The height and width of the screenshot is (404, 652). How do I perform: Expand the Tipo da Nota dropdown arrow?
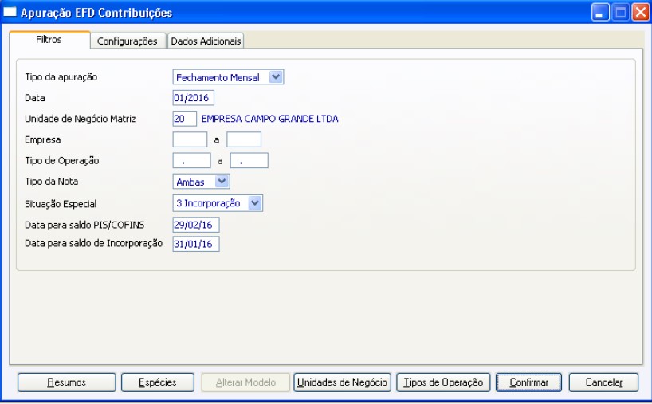222,182
